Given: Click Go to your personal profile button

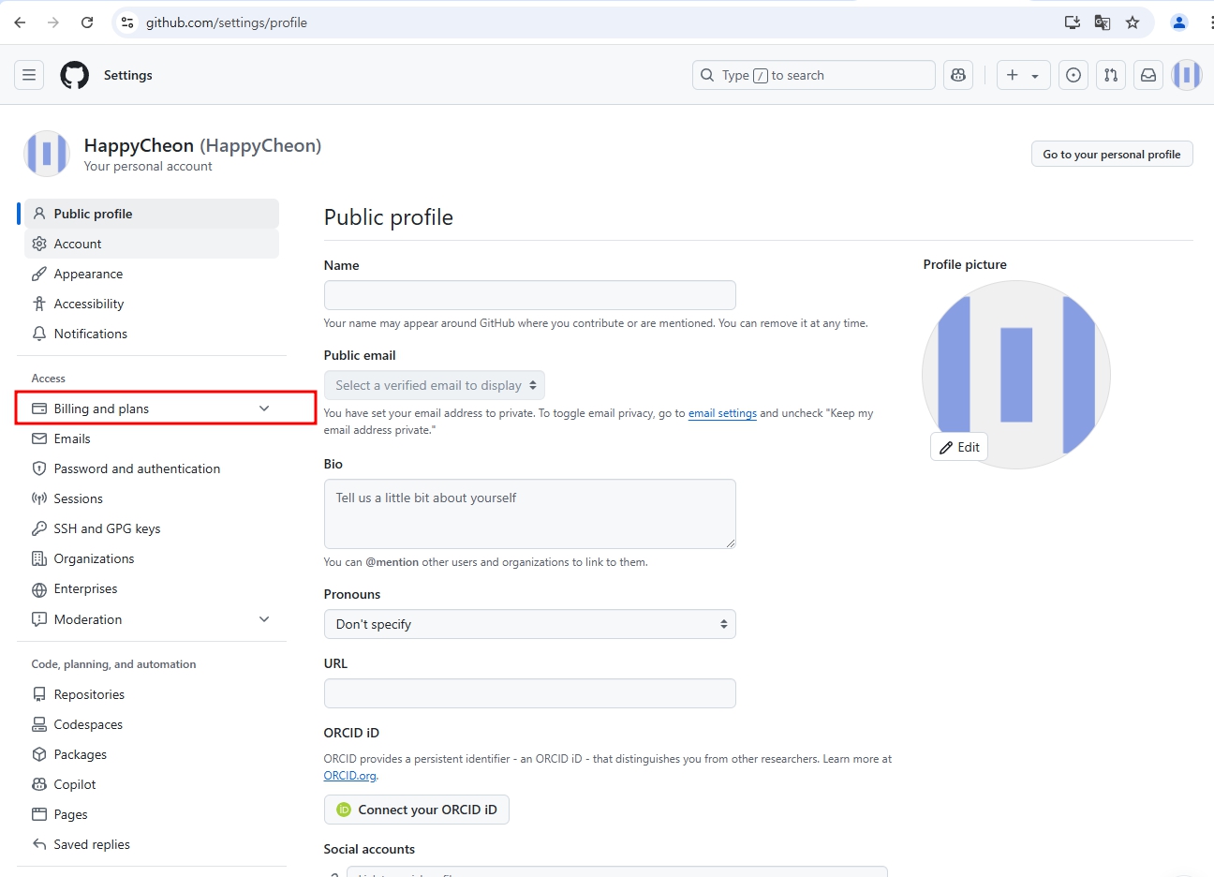Looking at the screenshot, I should pos(1112,155).
